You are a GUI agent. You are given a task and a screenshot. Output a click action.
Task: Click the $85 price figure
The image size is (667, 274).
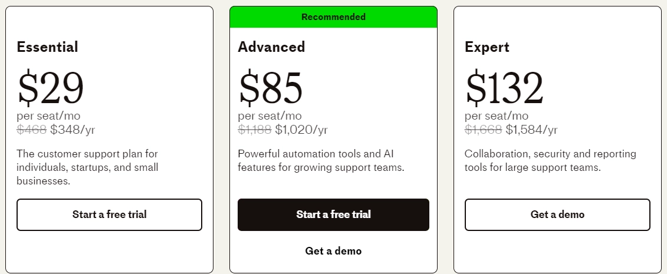[271, 88]
